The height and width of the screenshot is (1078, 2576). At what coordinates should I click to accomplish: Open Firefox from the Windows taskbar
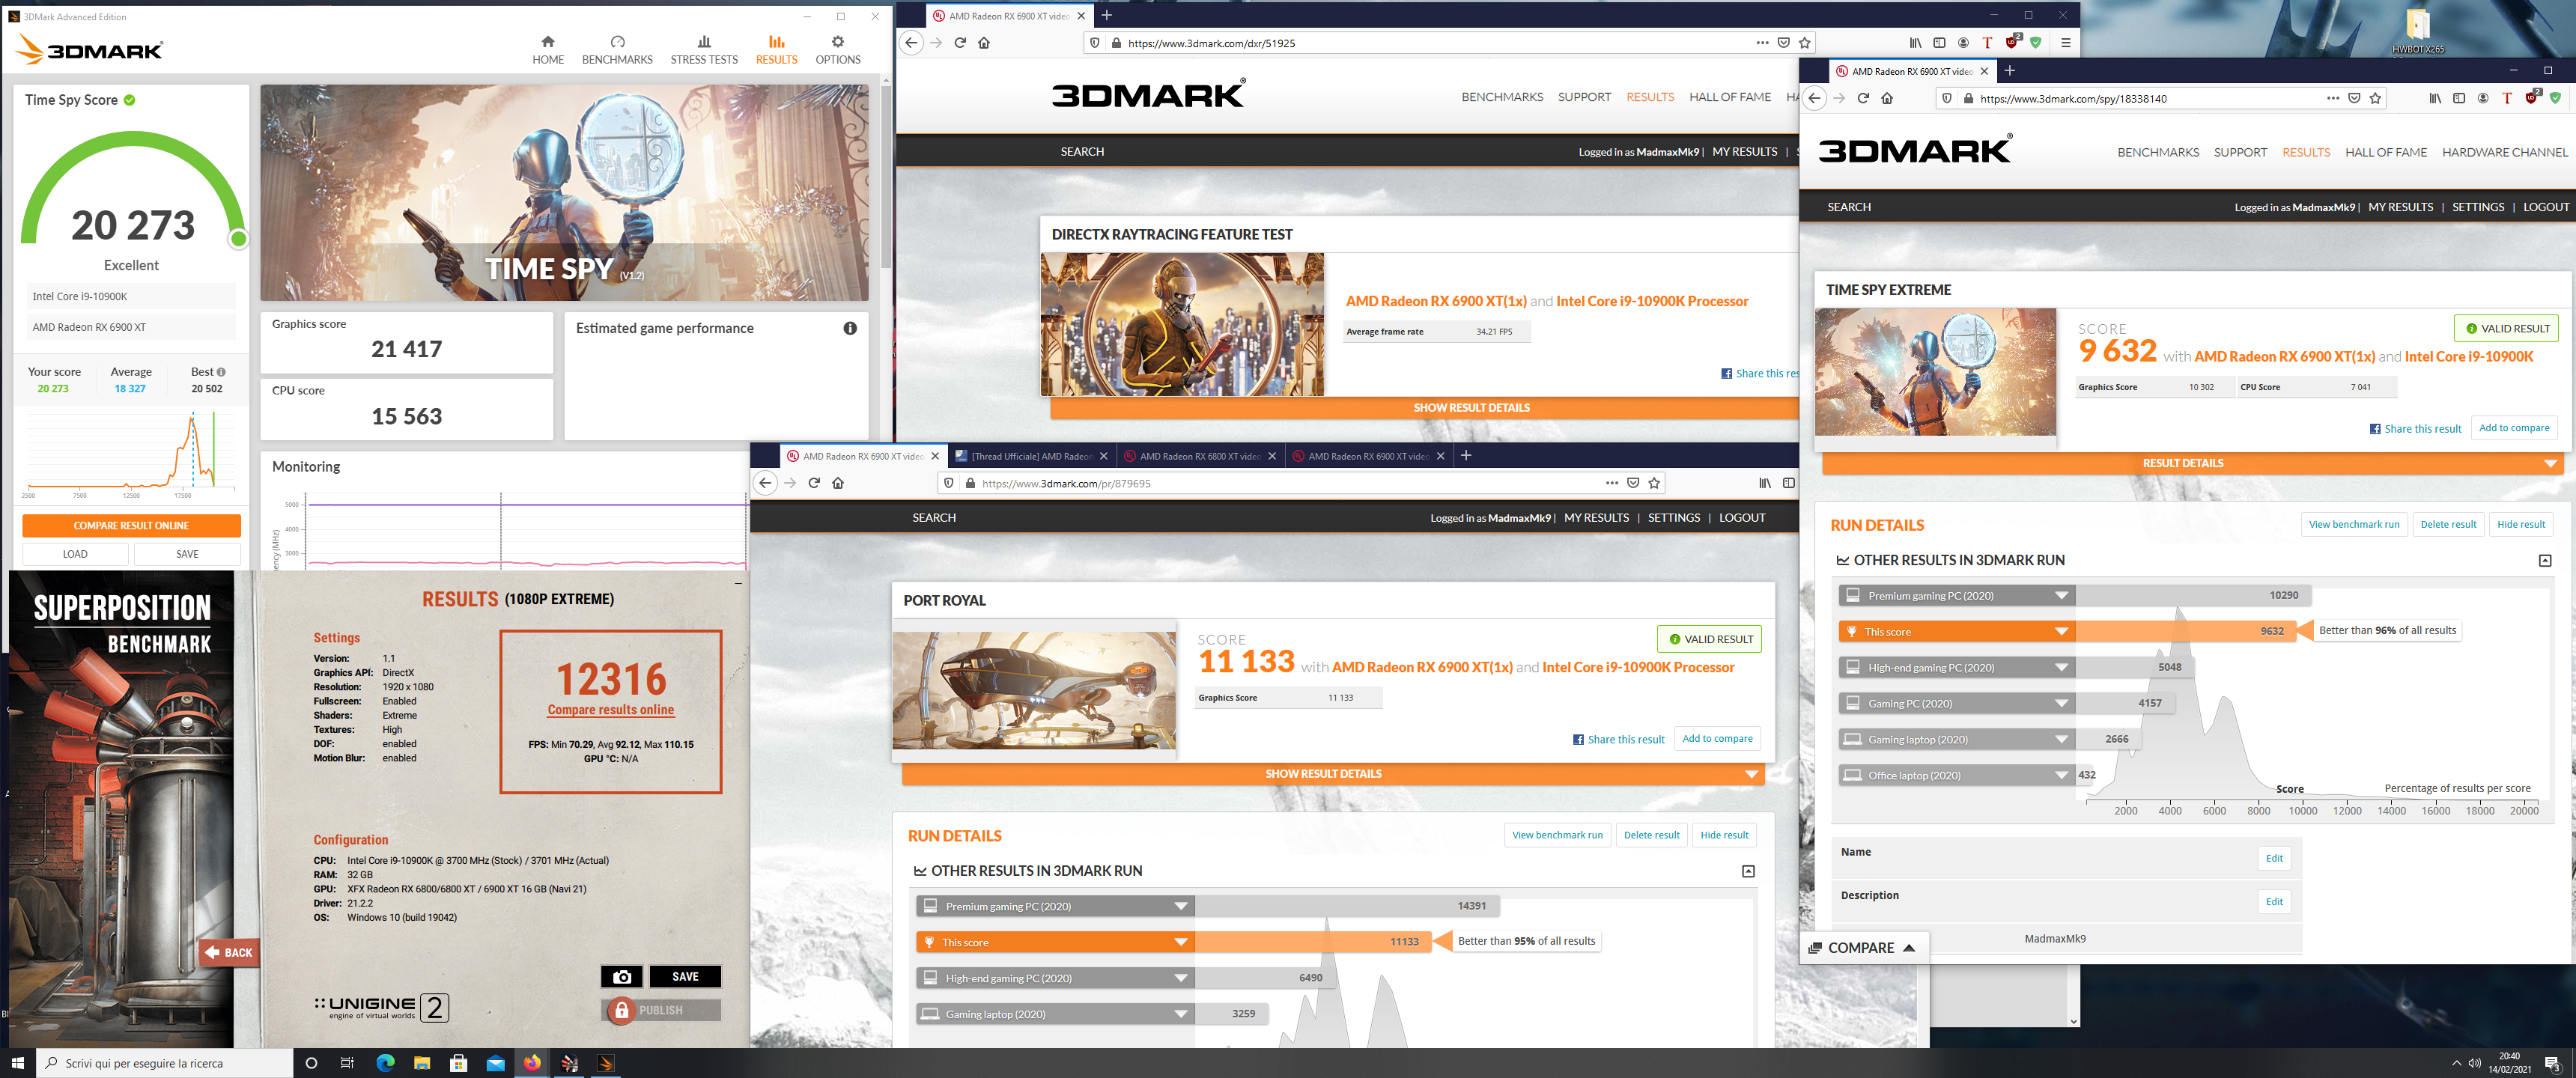pyautogui.click(x=532, y=1063)
